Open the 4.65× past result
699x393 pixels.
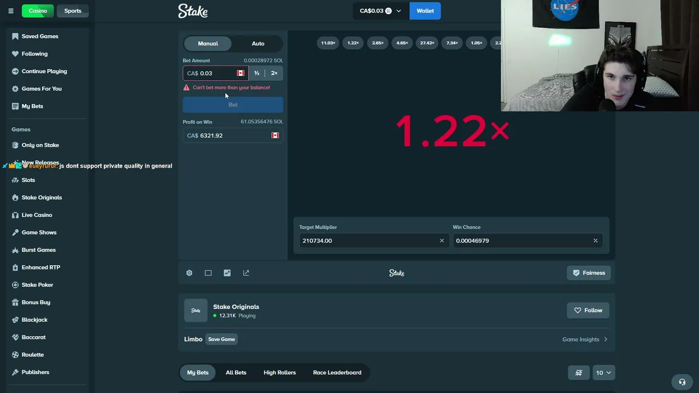click(402, 43)
